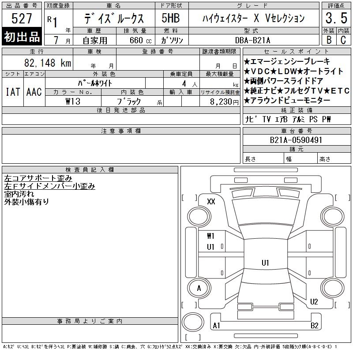Click the car name デイズルークス
The height and width of the screenshot is (353, 353).
click(x=114, y=18)
